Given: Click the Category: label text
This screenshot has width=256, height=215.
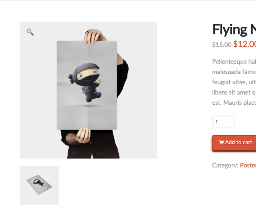Looking at the screenshot, I should tap(225, 165).
